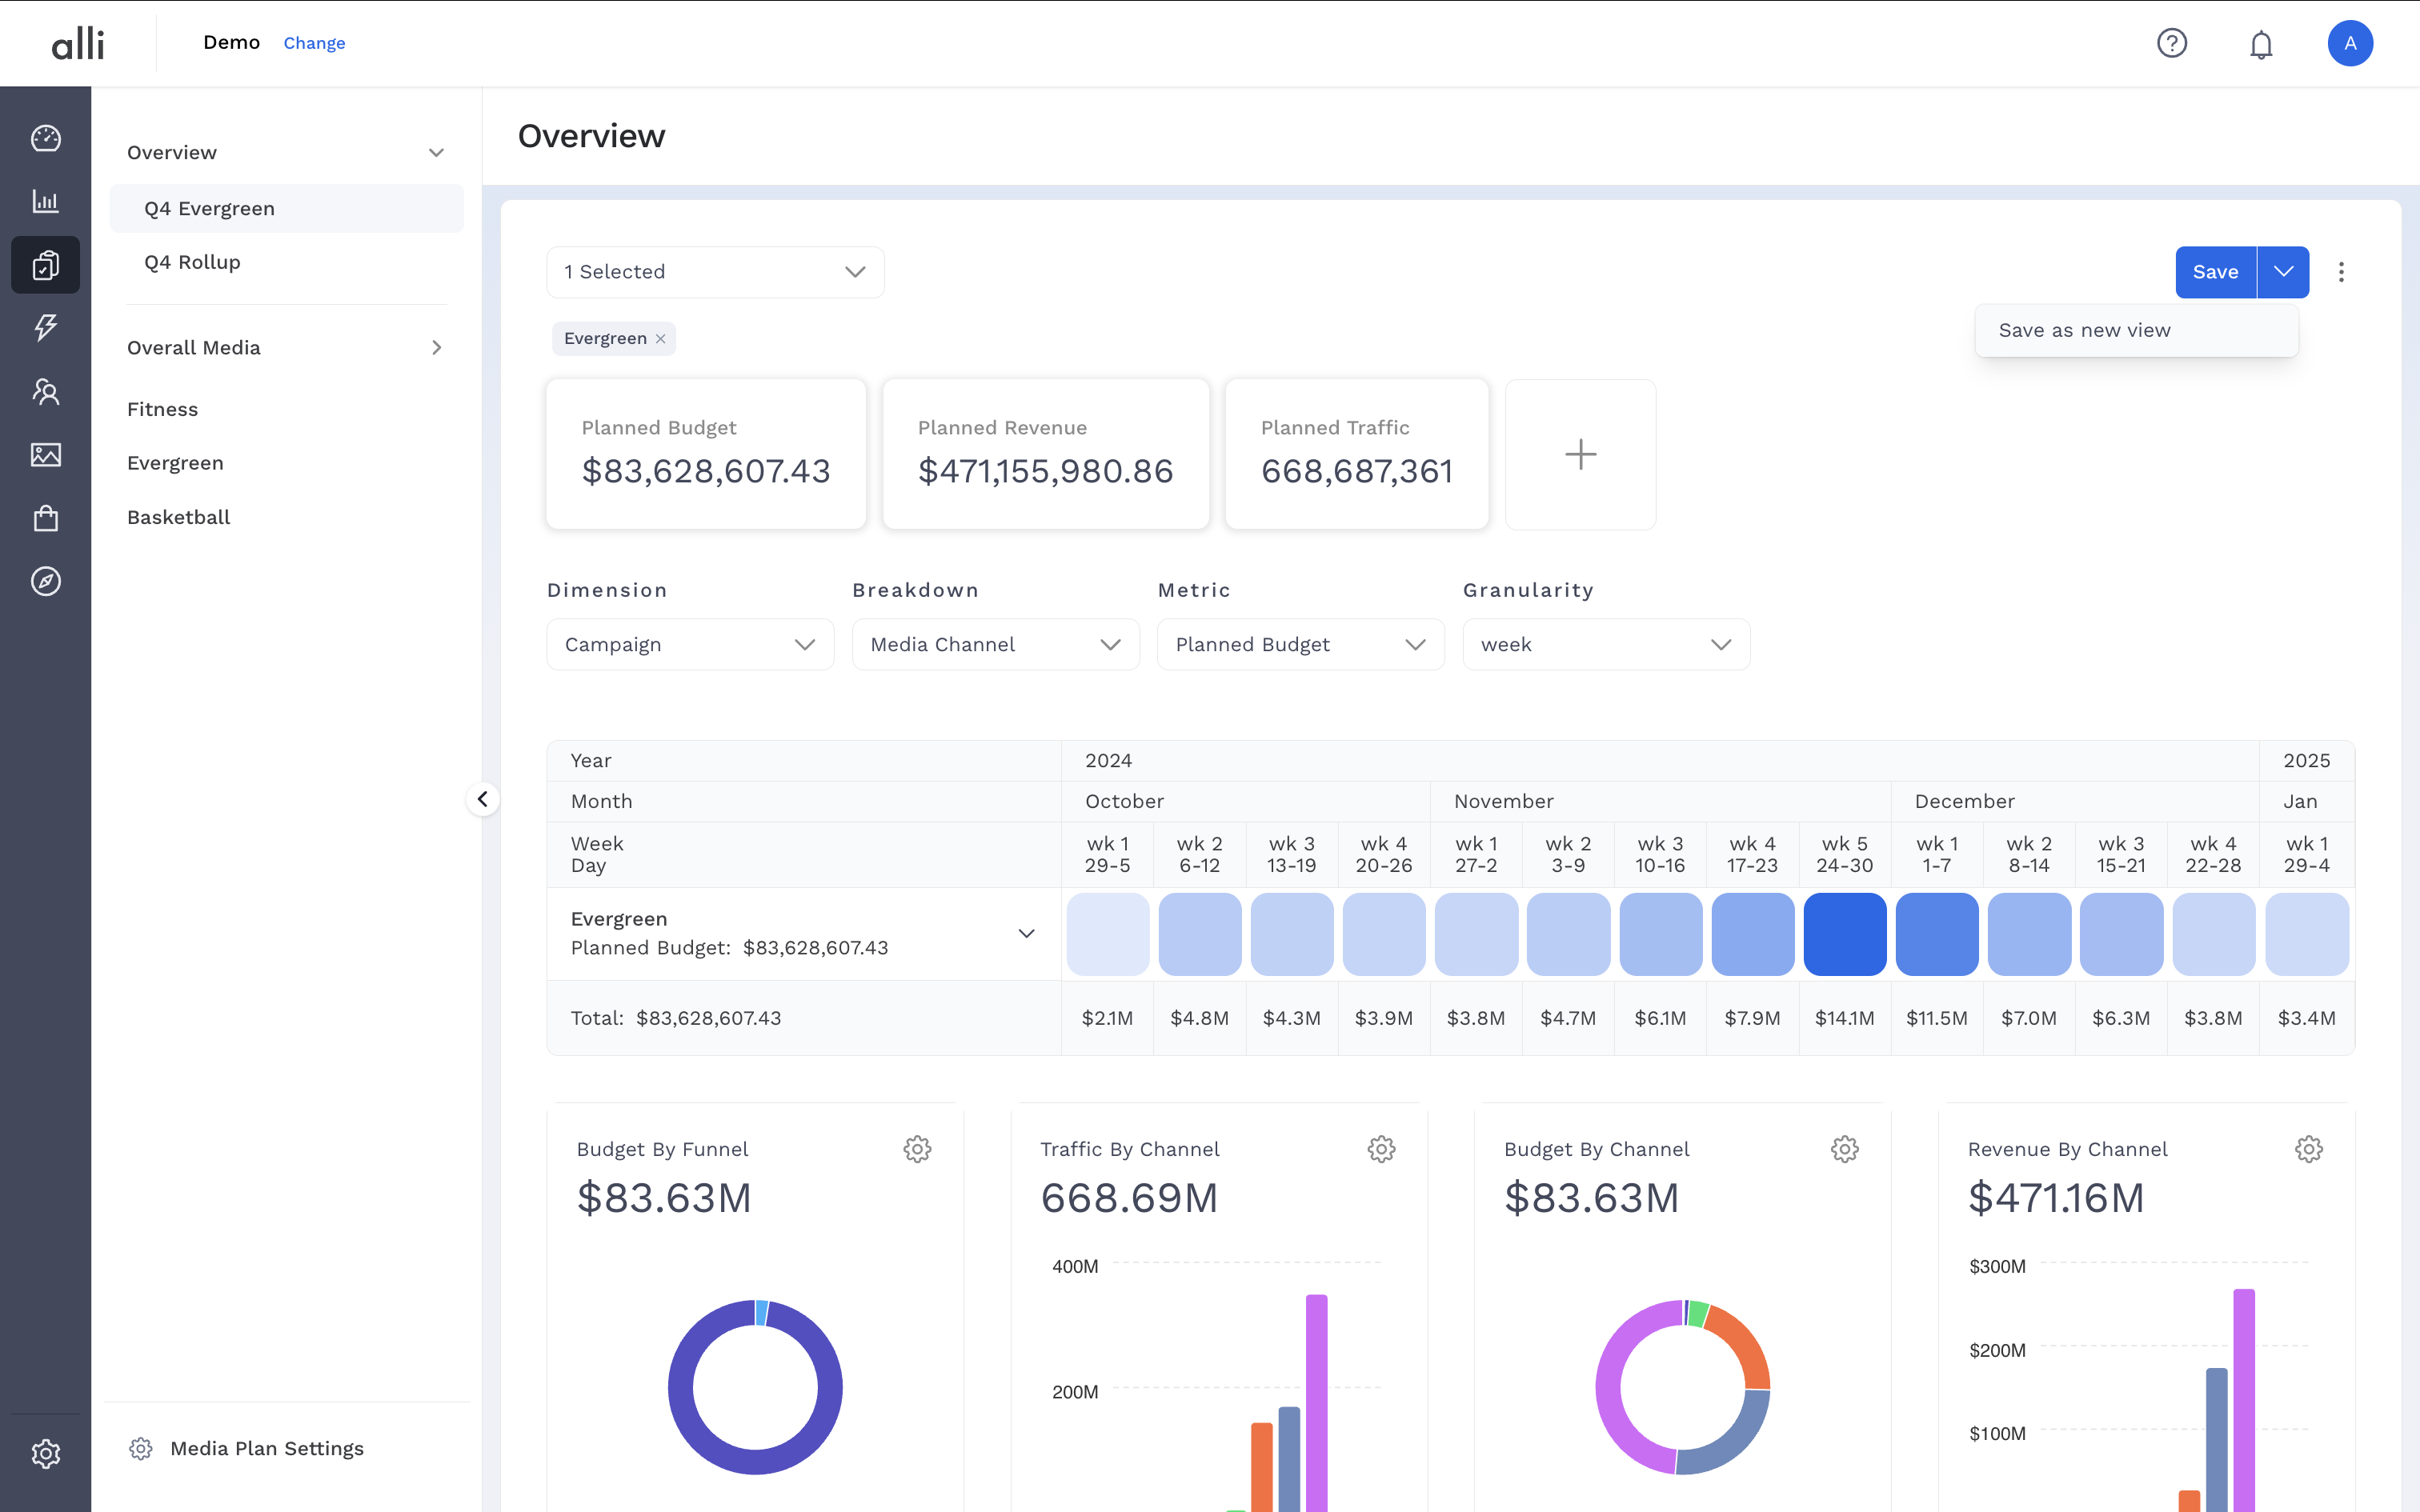Image resolution: width=2420 pixels, height=1512 pixels.
Task: Click the Save button
Action: pyautogui.click(x=2215, y=272)
